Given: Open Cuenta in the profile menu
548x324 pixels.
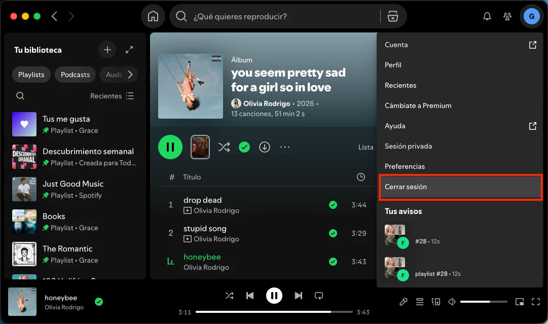Looking at the screenshot, I should 460,45.
